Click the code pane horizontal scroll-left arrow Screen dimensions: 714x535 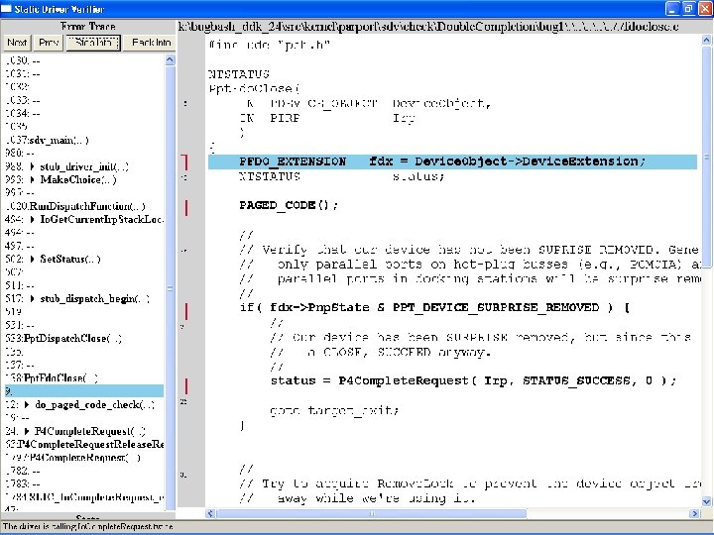tap(210, 513)
